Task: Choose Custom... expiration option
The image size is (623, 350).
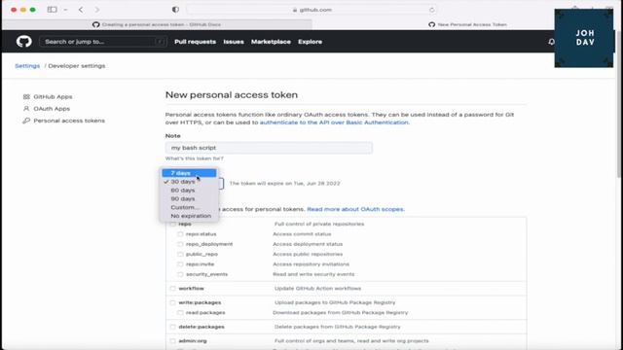Action: click(189, 207)
